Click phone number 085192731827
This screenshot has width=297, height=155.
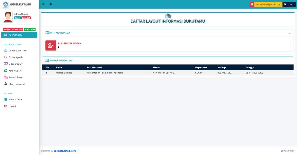click(225, 73)
